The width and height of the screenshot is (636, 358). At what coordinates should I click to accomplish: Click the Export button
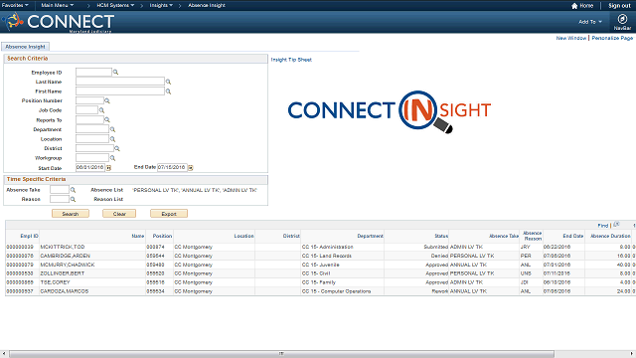coord(169,214)
